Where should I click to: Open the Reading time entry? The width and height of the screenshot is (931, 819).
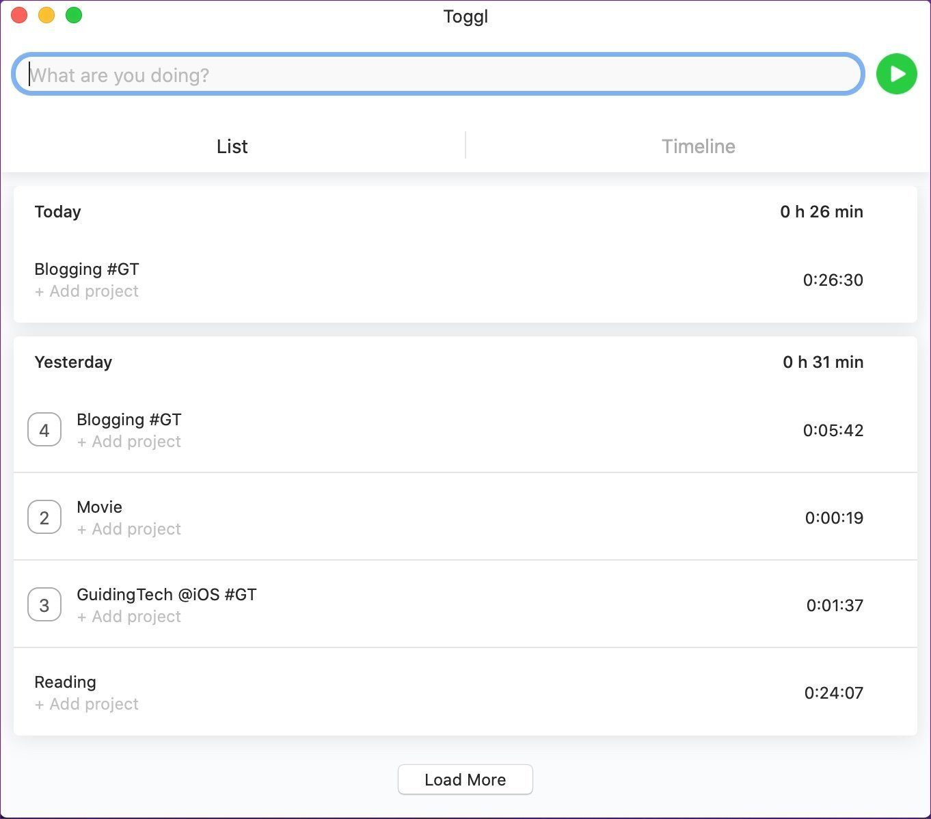tap(465, 692)
